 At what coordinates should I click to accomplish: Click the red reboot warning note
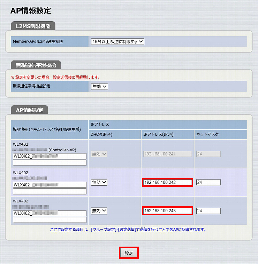point(55,77)
